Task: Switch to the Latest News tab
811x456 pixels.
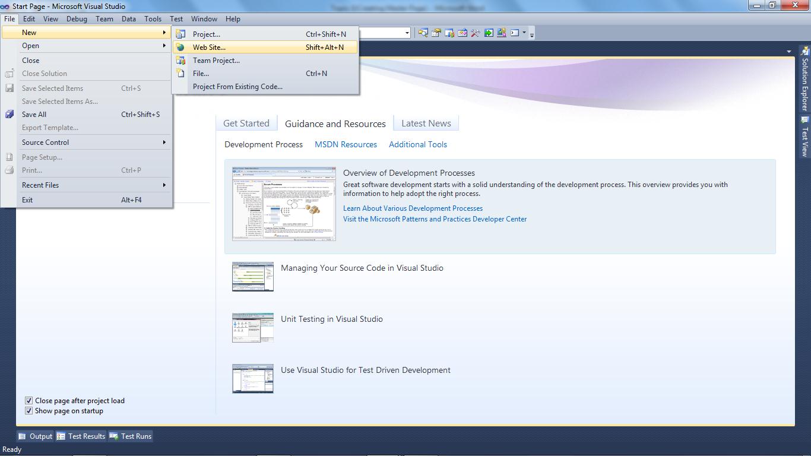Action: tap(426, 123)
